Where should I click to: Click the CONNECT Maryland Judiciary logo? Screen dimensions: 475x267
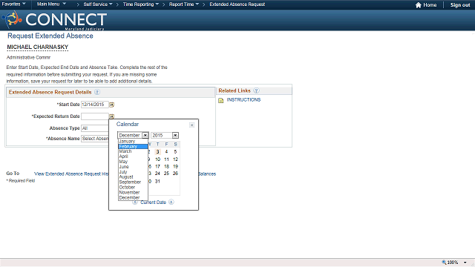click(x=54, y=20)
